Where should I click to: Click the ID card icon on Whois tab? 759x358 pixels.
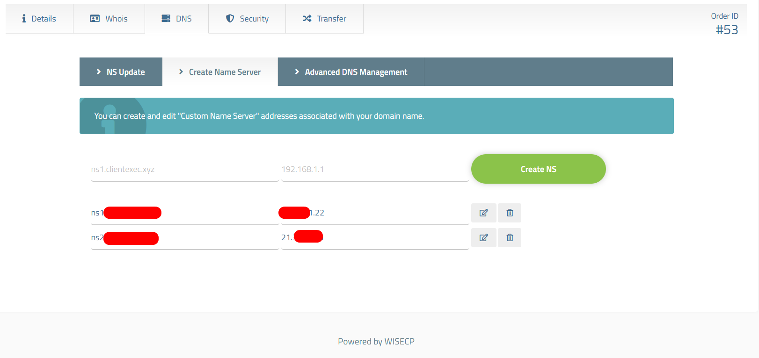tap(95, 19)
